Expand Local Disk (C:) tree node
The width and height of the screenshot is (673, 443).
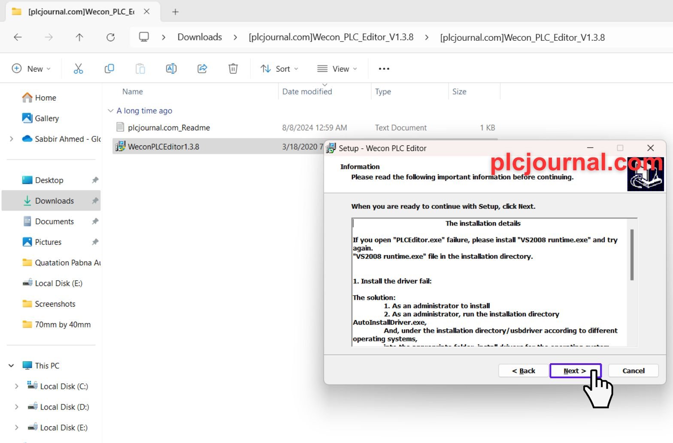point(17,386)
